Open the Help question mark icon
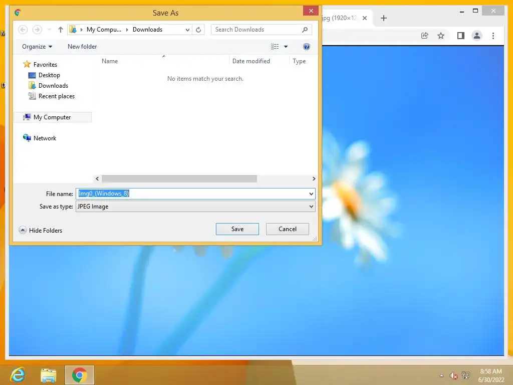The height and width of the screenshot is (385, 513). point(307,47)
